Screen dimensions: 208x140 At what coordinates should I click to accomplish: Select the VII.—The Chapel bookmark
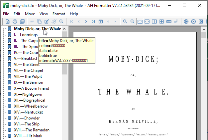pos(28,70)
